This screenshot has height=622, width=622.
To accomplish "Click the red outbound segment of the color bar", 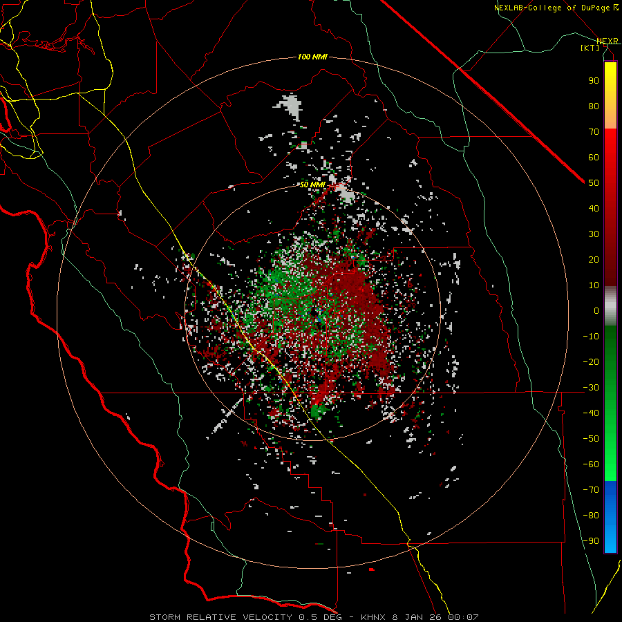I will [x=610, y=207].
